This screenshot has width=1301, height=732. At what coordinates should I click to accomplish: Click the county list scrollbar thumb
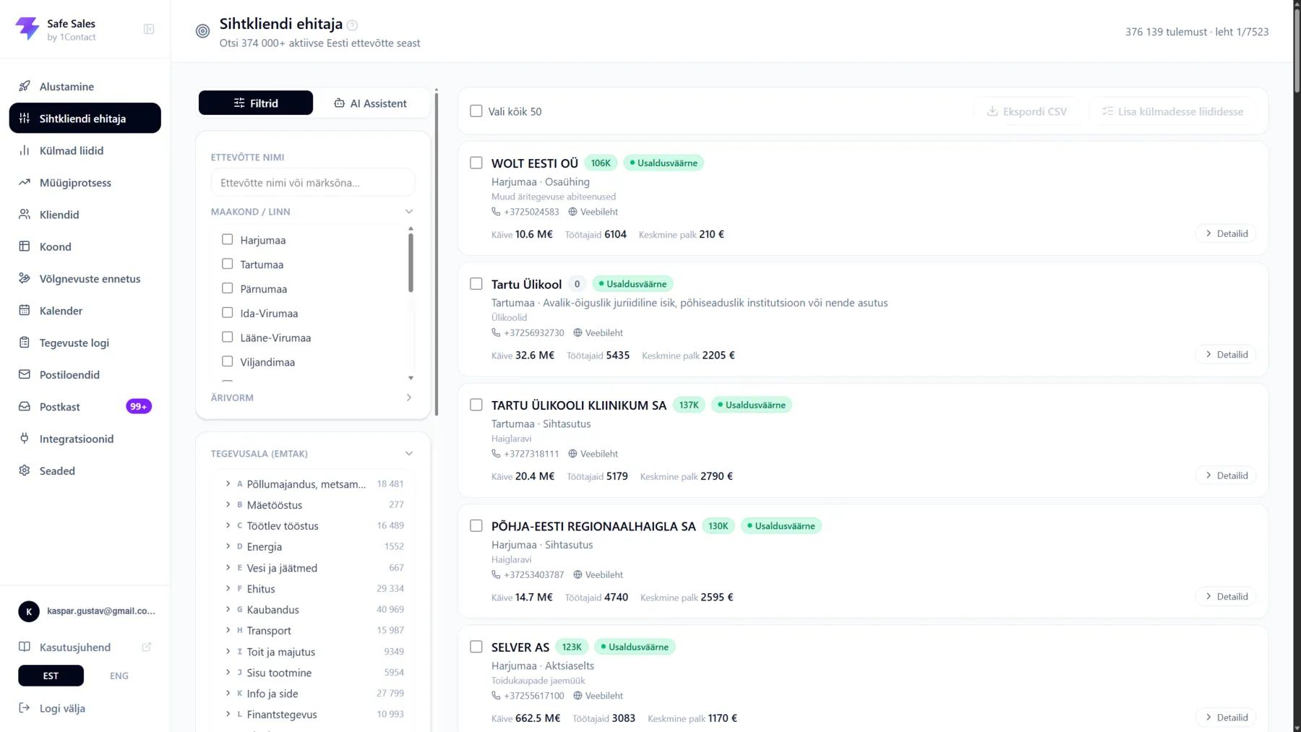411,262
